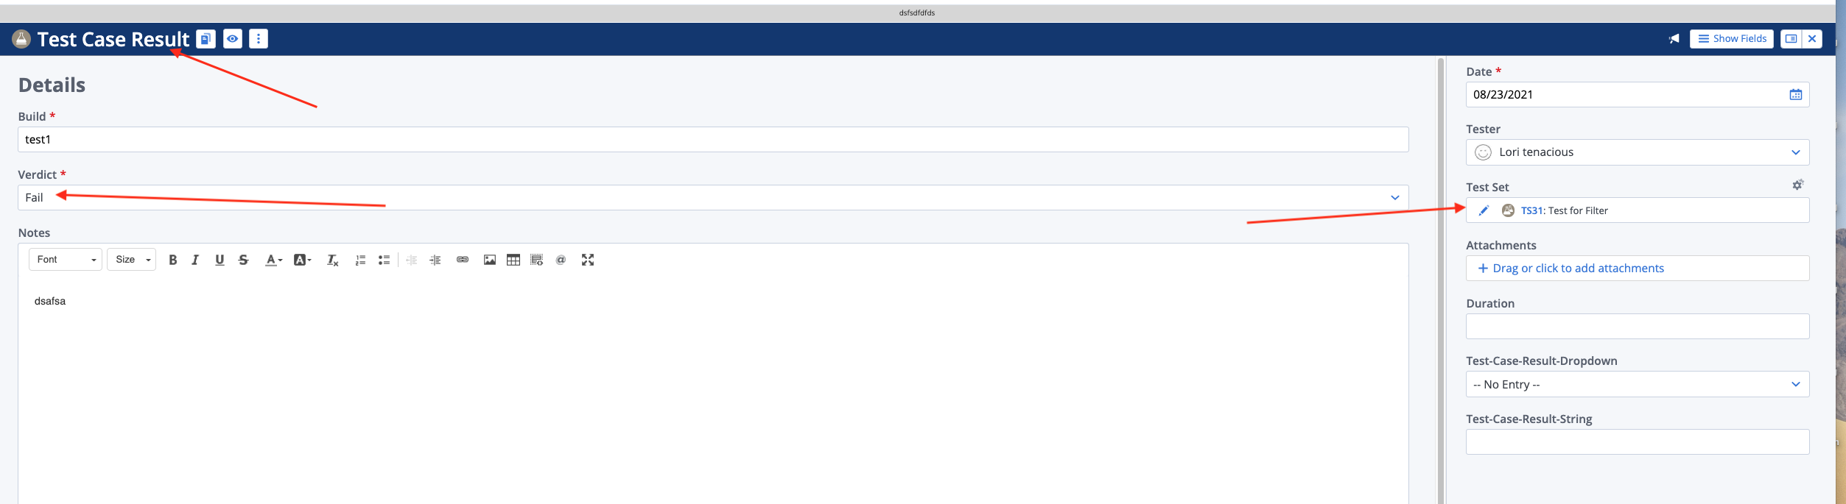Open the background color picker
This screenshot has width=1846, height=504.
[302, 260]
